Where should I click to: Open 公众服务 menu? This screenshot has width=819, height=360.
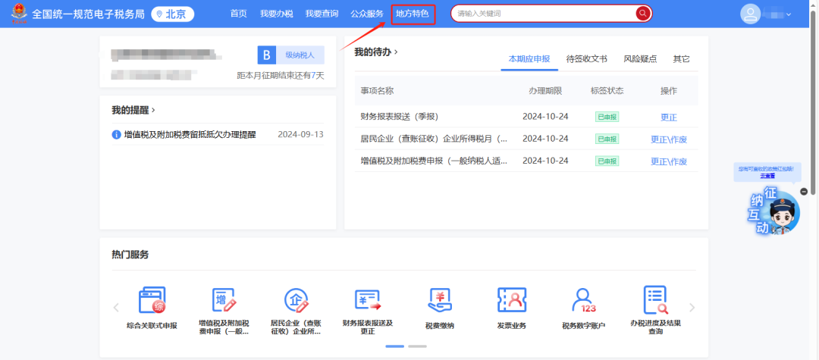tap(367, 14)
